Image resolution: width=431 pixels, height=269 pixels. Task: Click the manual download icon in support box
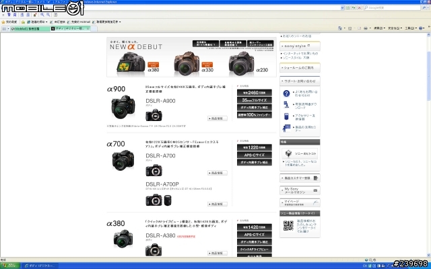286,105
